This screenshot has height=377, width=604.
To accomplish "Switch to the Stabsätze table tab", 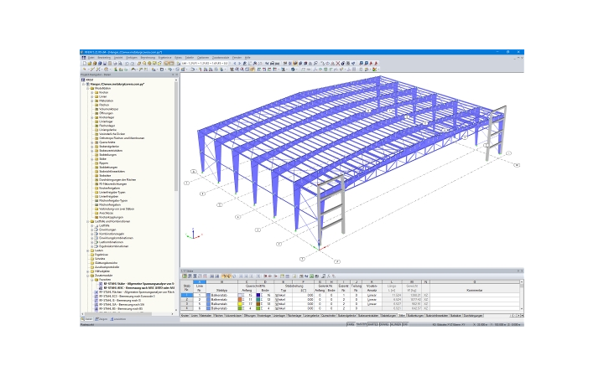I will tap(456, 316).
